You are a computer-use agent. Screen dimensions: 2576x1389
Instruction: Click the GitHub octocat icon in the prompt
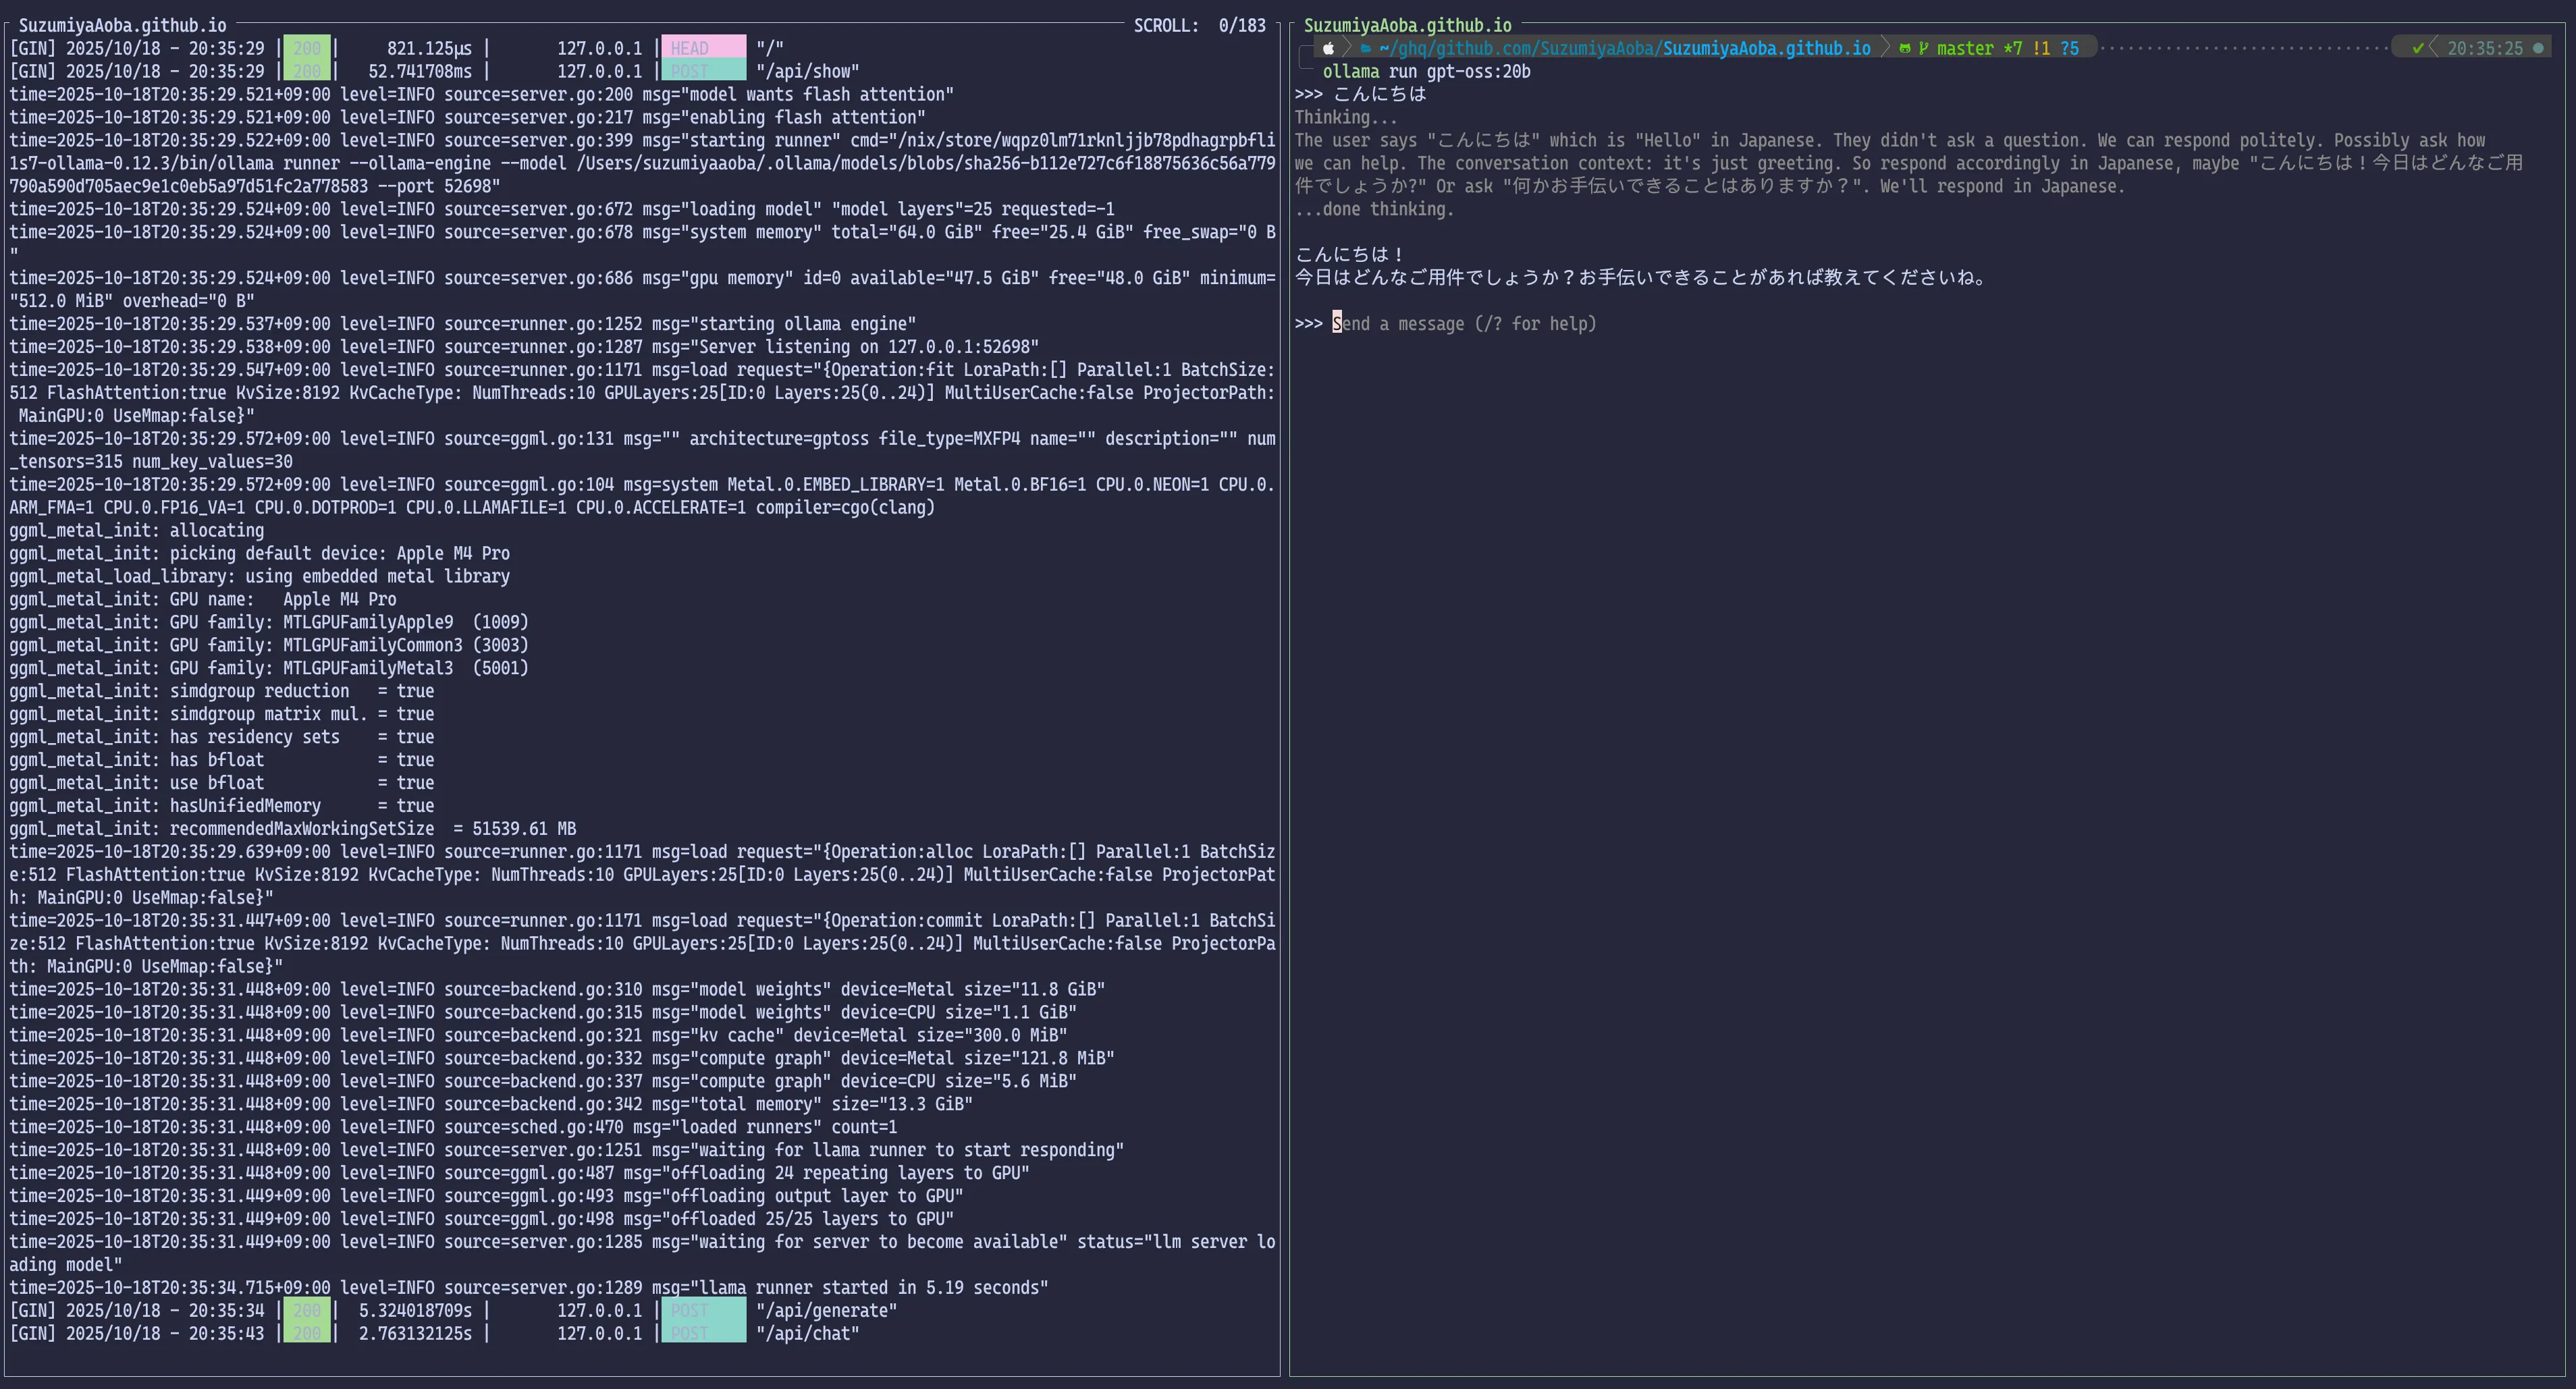(1906, 48)
